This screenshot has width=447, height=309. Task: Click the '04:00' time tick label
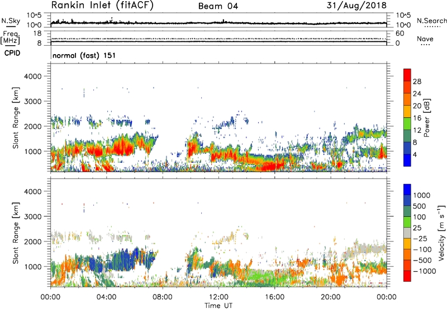click(x=106, y=297)
